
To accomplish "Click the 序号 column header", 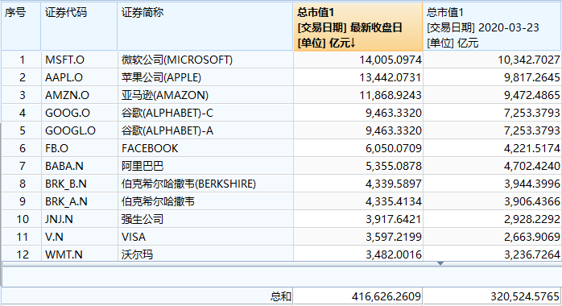I will (x=21, y=27).
